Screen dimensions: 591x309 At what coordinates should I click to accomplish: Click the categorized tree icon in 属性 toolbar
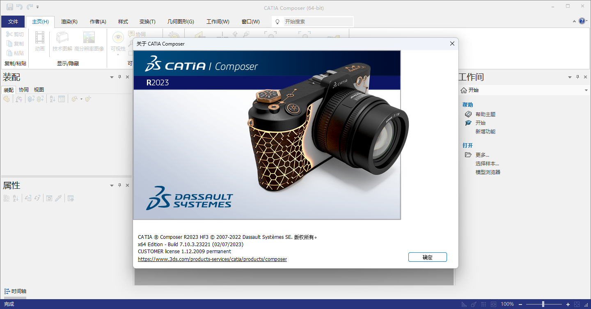click(6, 198)
